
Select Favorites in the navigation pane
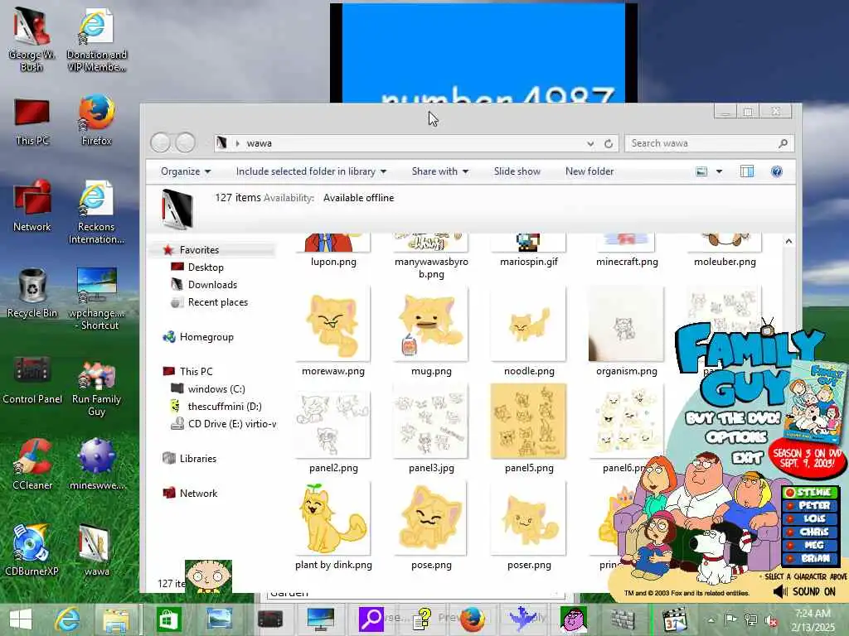199,250
